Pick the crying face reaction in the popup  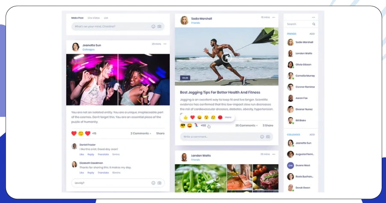tap(213, 117)
